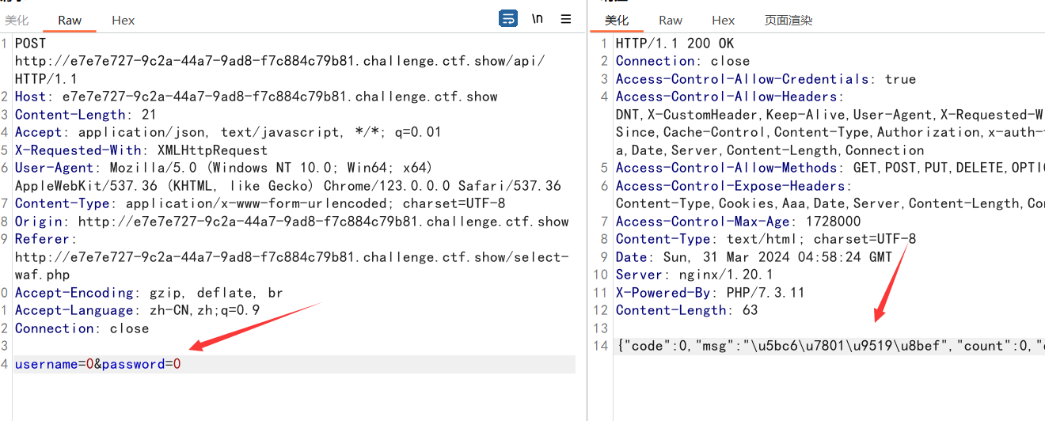Click the POST method on request line 1

point(31,44)
